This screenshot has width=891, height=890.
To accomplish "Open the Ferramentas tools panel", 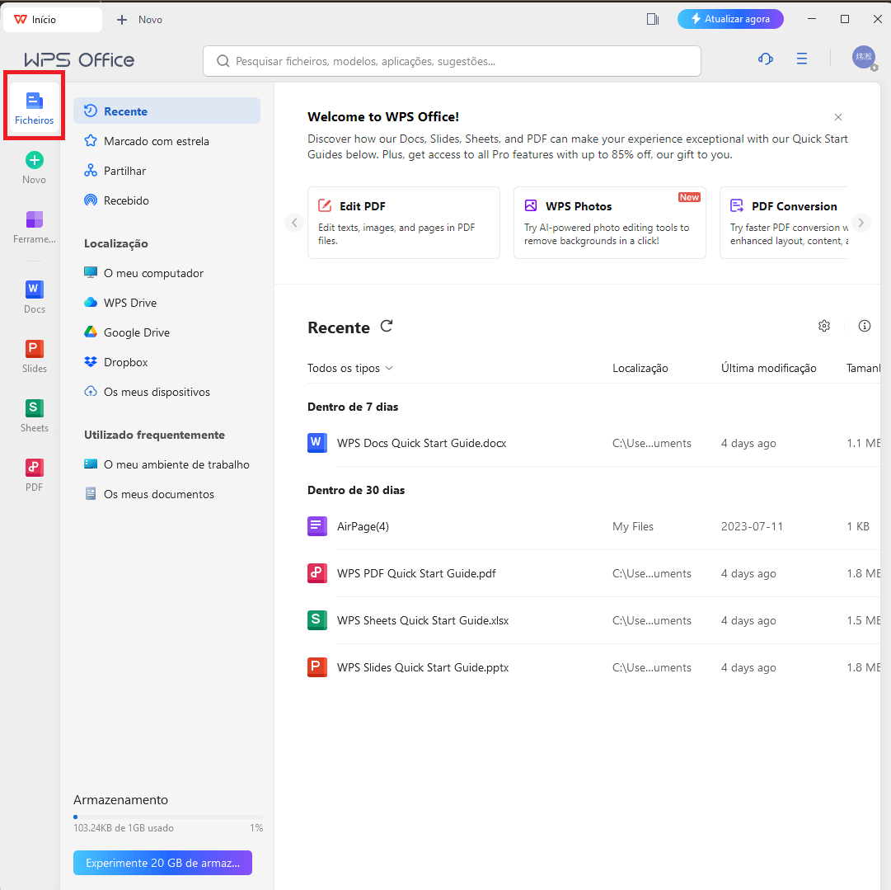I will pyautogui.click(x=34, y=226).
